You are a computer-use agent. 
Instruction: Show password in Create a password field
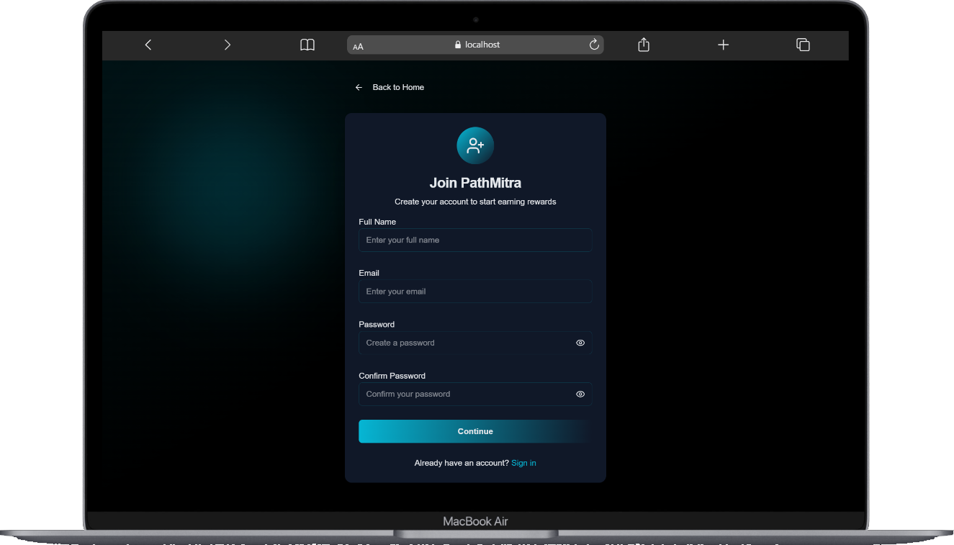coord(580,343)
